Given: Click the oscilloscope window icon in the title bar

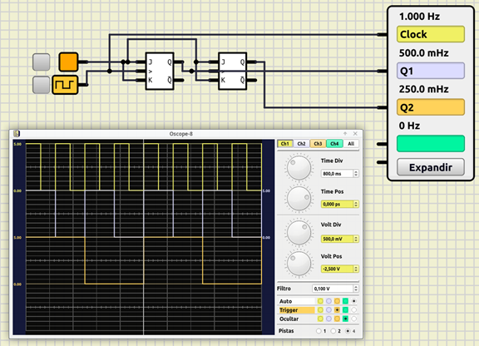Looking at the screenshot, I should [x=17, y=134].
